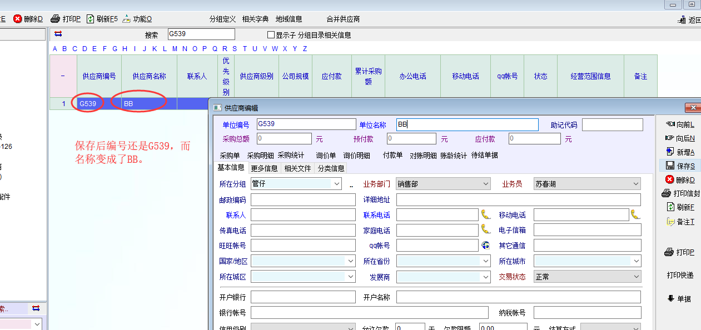Viewport: 701px width, 330px height.
Task: Open the 业务部门 dropdown showing 销售部
Action: coord(486,184)
